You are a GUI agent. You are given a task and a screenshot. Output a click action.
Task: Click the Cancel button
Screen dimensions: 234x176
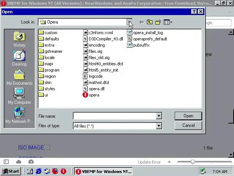point(188,125)
